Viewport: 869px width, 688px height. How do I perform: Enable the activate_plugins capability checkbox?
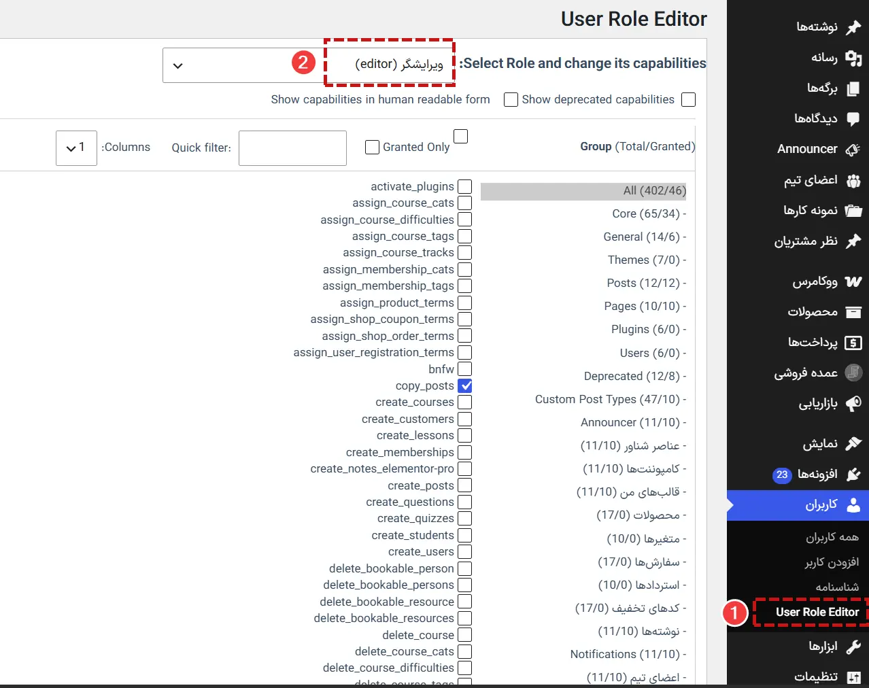tap(465, 186)
